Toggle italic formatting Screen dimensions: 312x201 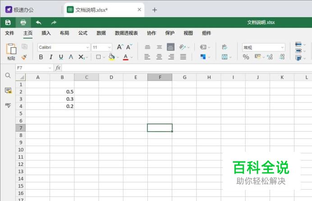click(51, 57)
